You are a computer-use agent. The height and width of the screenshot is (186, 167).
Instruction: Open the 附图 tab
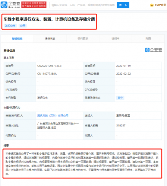pos(148,39)
